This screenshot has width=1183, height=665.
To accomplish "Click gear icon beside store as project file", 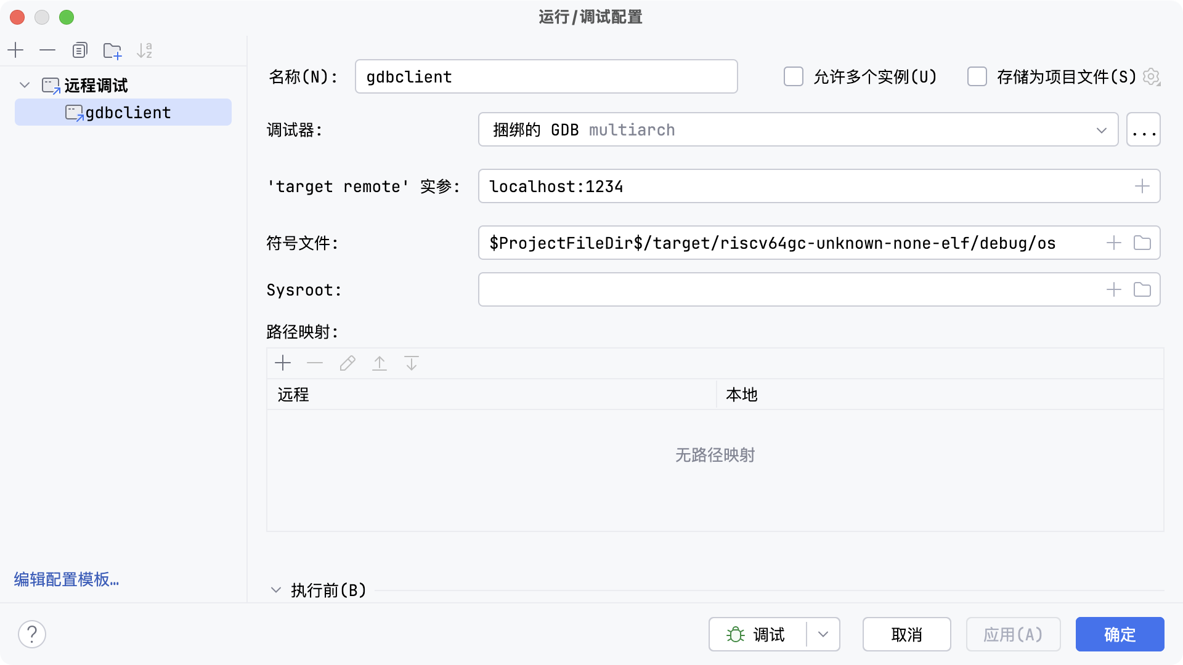I will point(1151,77).
